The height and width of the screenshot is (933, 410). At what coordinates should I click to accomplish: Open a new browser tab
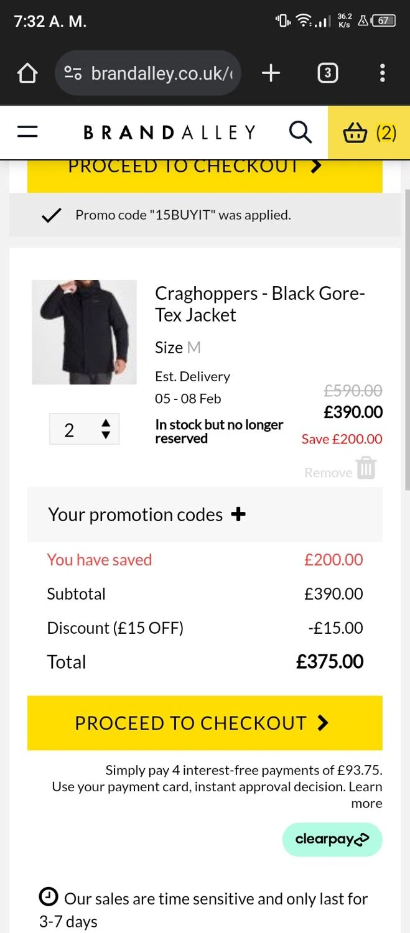tap(271, 73)
